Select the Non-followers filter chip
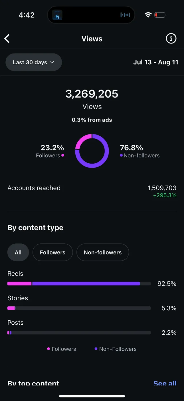Screen dimensions: 184x401 coord(103,252)
